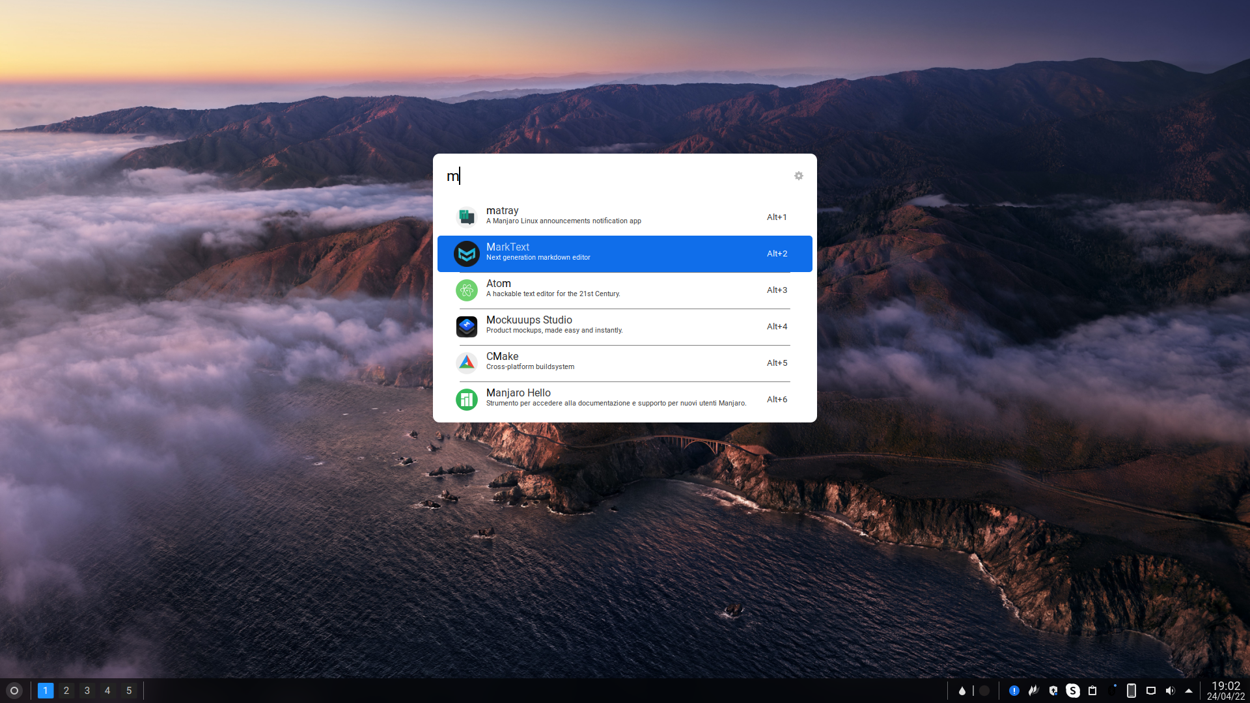Click the application menu circle button
1250x703 pixels.
click(x=14, y=691)
